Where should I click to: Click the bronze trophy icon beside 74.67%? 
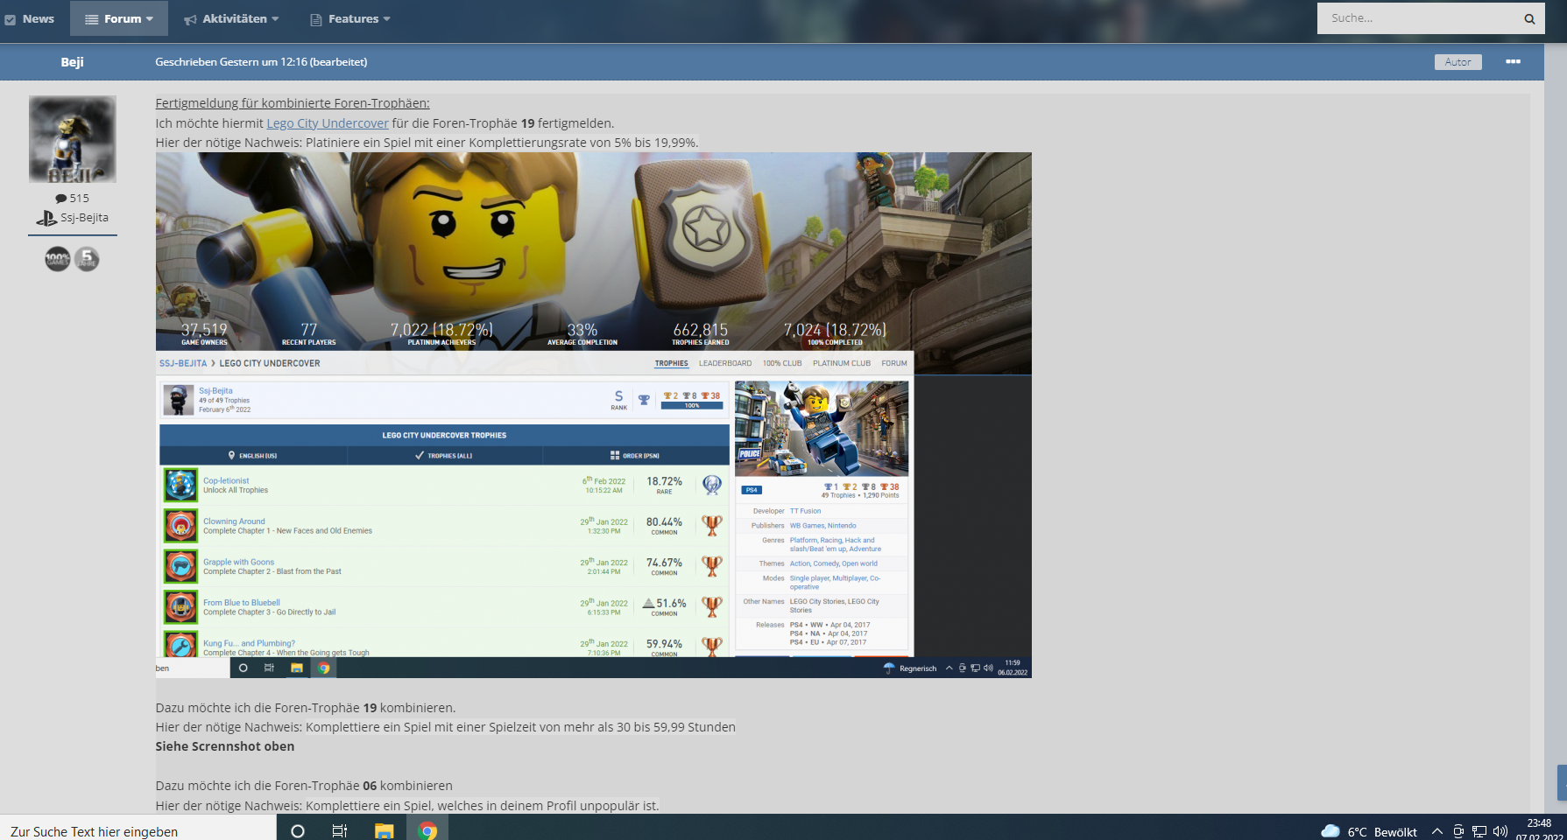(x=712, y=566)
